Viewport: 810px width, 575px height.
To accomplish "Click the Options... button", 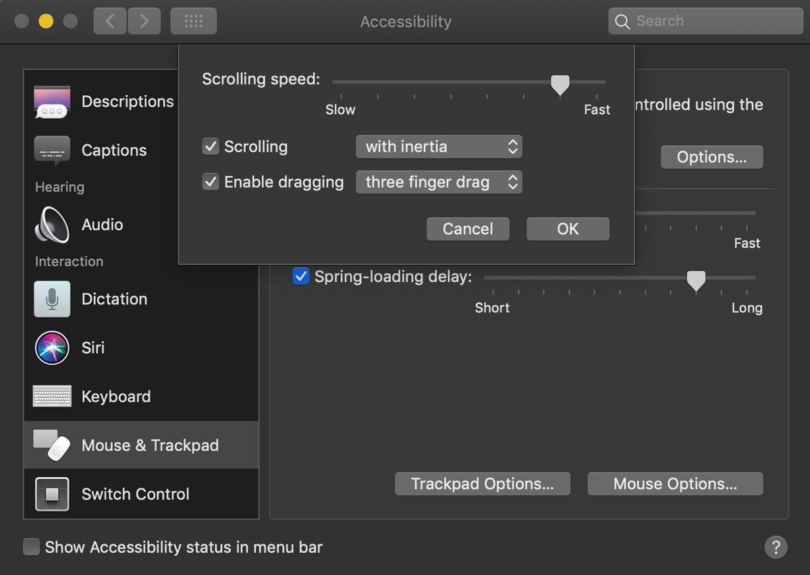I will [x=711, y=157].
